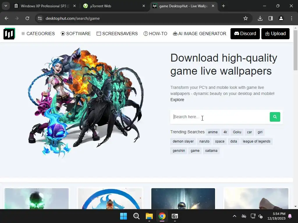The height and width of the screenshot is (223, 298).
Task: Click the page vertical scrollbar thumb
Action: pos(295,50)
